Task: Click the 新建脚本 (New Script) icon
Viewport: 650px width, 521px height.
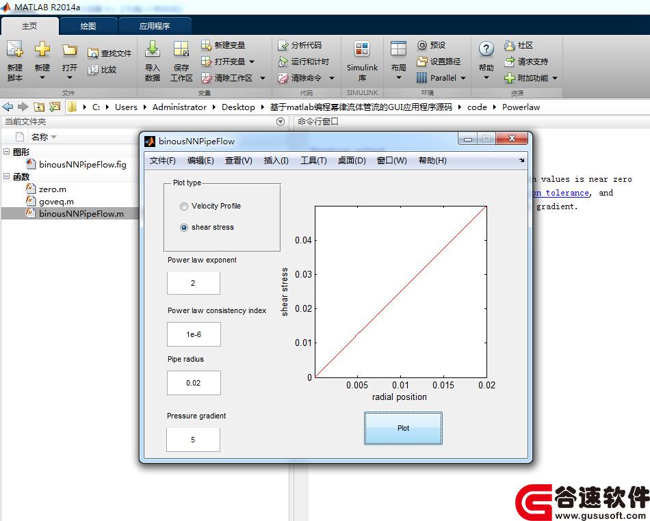Action: coord(15,49)
